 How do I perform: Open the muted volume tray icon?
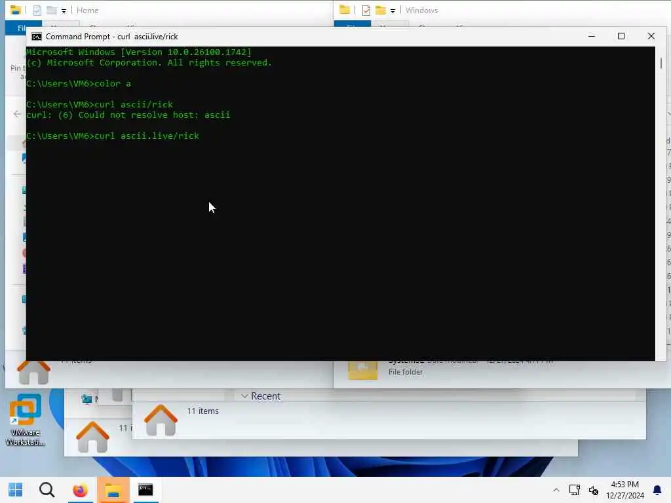point(594,490)
